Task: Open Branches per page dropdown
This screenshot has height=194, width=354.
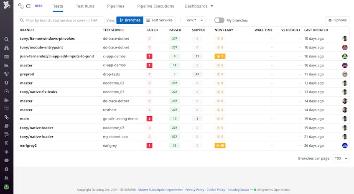Action: pyautogui.click(x=341, y=158)
